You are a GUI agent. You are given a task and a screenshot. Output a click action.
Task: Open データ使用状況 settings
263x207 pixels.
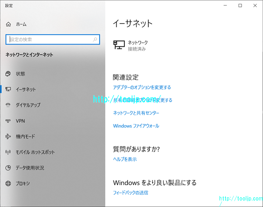tap(30, 168)
